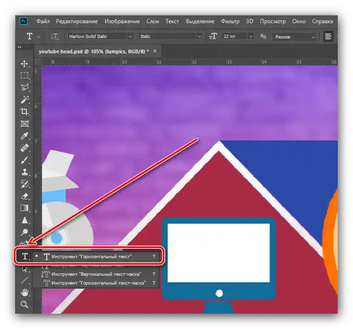Viewport: 353px width, 329px height.
Task: Select the Sharpen triangle tool
Action: coord(25,220)
